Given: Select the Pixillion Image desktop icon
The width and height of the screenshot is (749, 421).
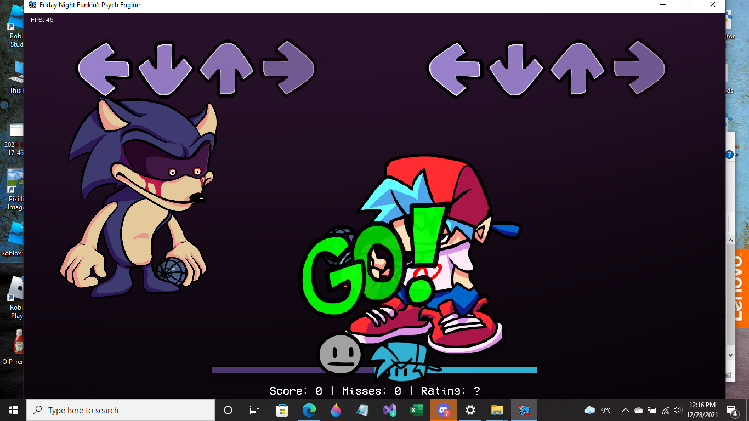Looking at the screenshot, I should pos(15,190).
